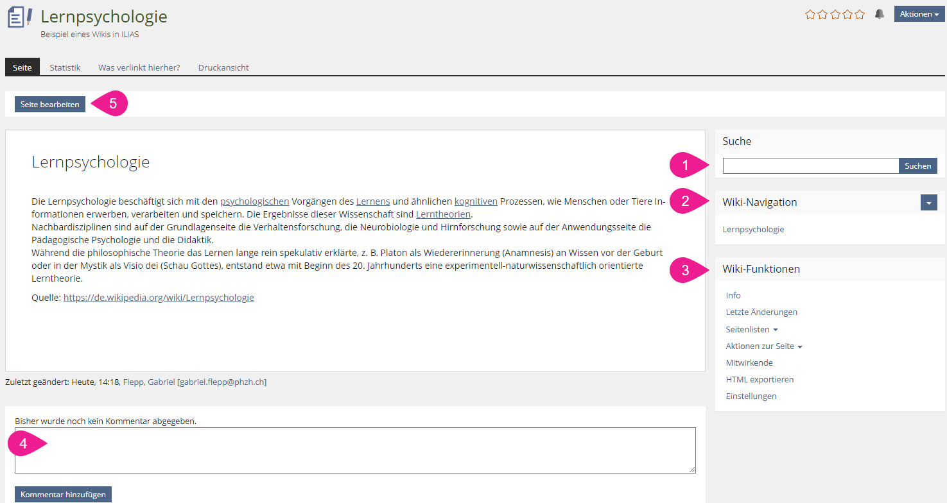Rate the wiki with the first star
The image size is (947, 503).
810,14
